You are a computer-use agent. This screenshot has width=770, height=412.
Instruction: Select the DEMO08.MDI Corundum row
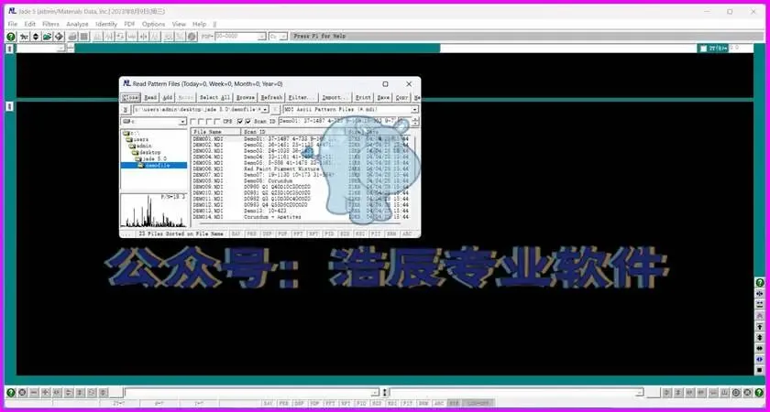(x=301, y=181)
